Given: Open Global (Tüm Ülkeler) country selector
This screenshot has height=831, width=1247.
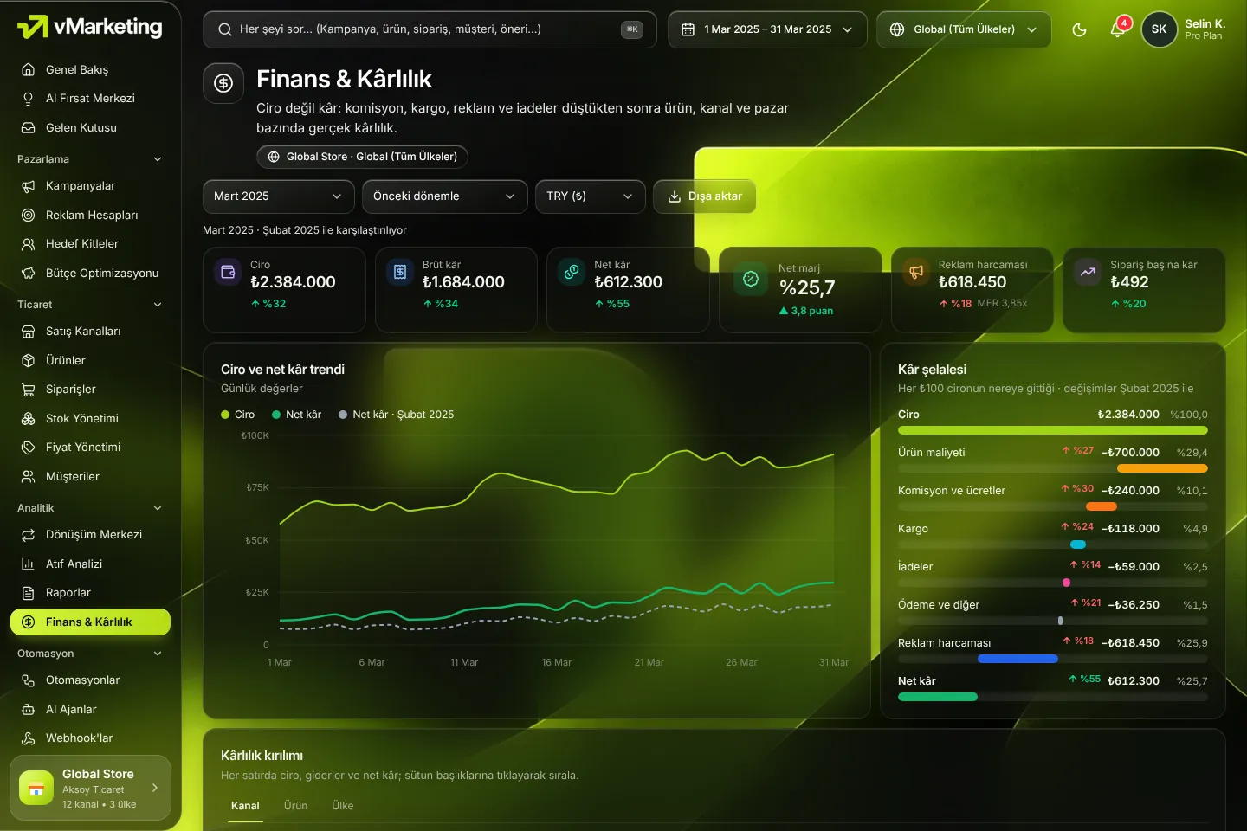Looking at the screenshot, I should (x=964, y=29).
